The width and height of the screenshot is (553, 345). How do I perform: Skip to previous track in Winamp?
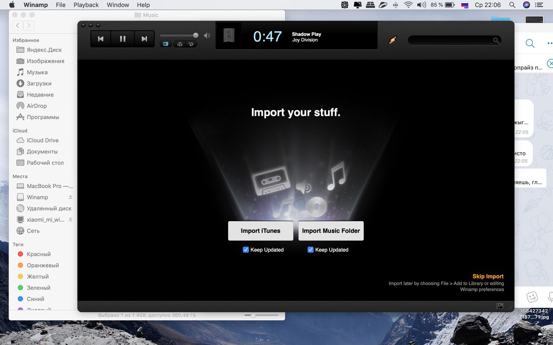click(101, 39)
